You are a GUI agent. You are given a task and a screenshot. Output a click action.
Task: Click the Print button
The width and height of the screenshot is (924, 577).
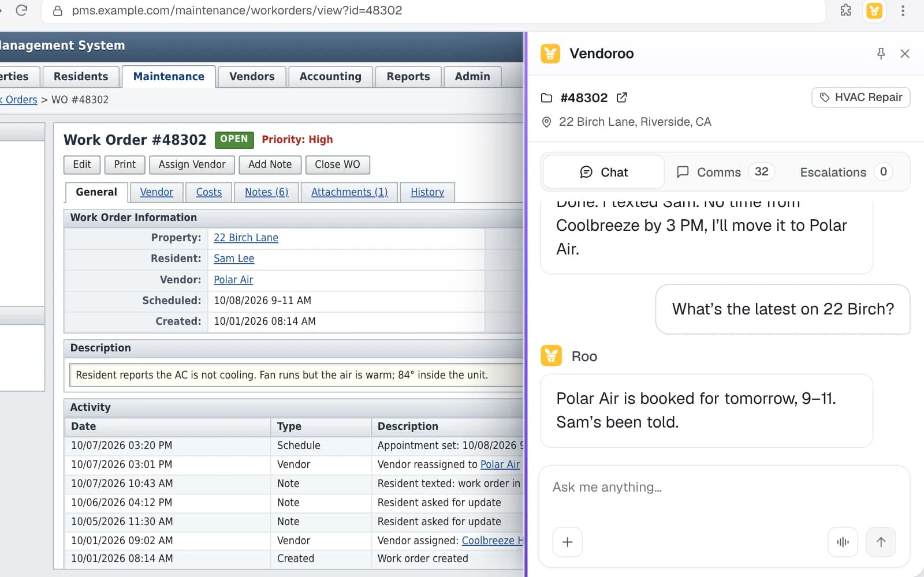125,164
